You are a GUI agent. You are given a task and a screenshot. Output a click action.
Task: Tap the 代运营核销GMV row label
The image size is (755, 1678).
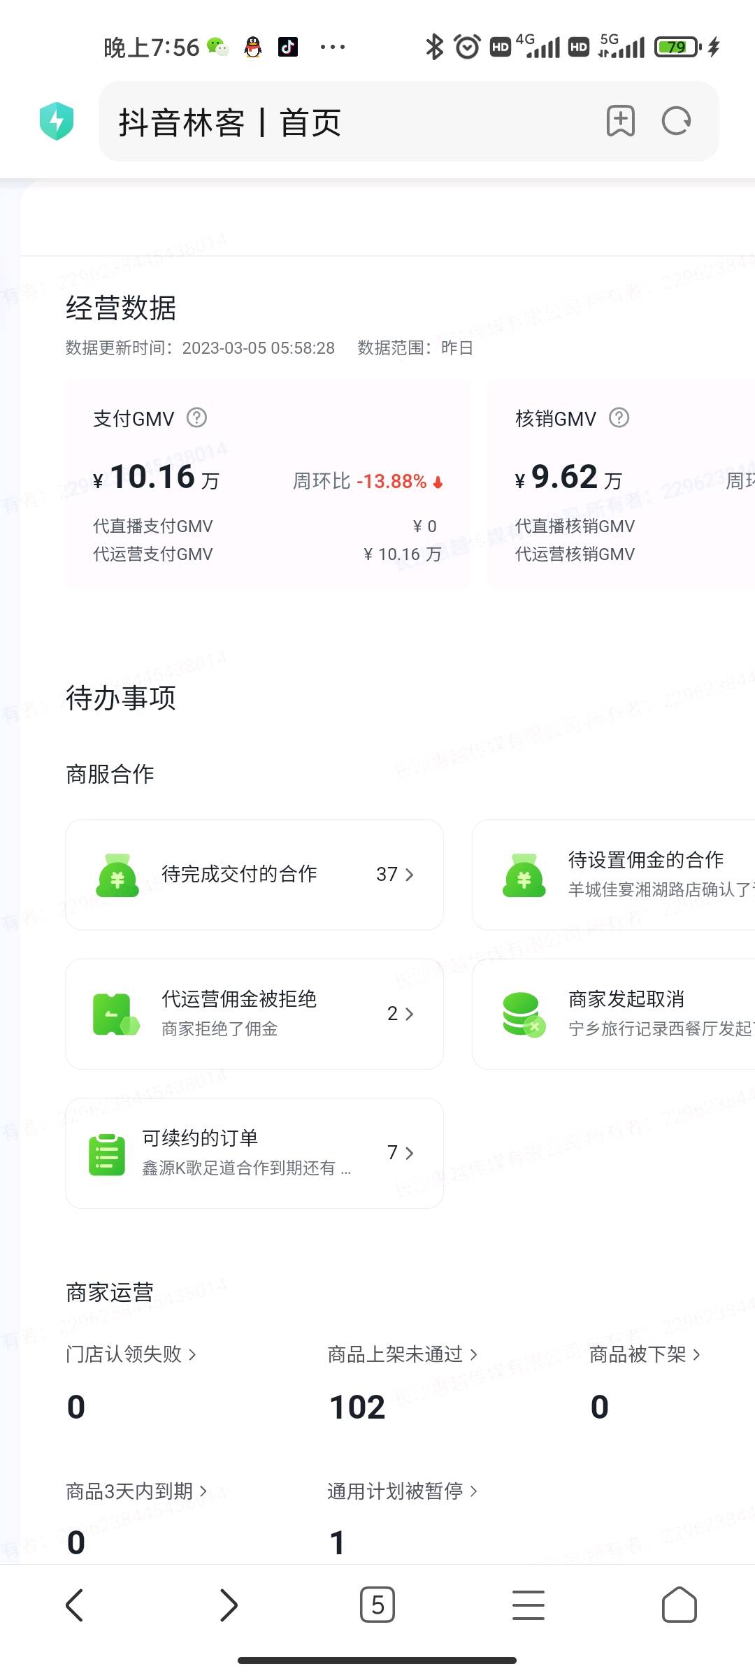[x=575, y=554]
